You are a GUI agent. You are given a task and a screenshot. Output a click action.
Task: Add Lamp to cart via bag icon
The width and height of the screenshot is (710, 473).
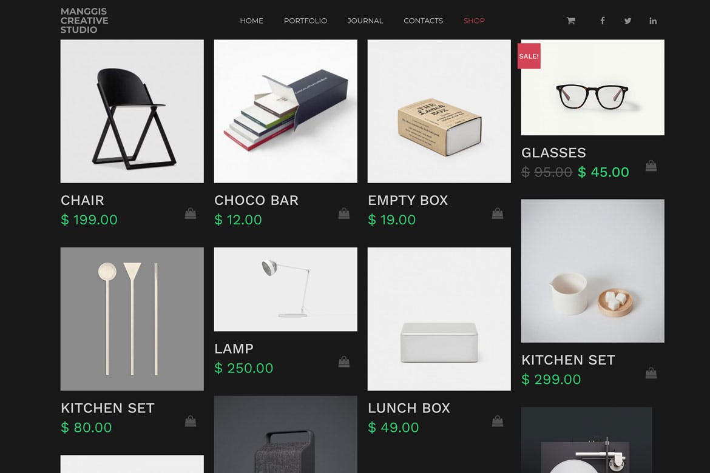[344, 361]
